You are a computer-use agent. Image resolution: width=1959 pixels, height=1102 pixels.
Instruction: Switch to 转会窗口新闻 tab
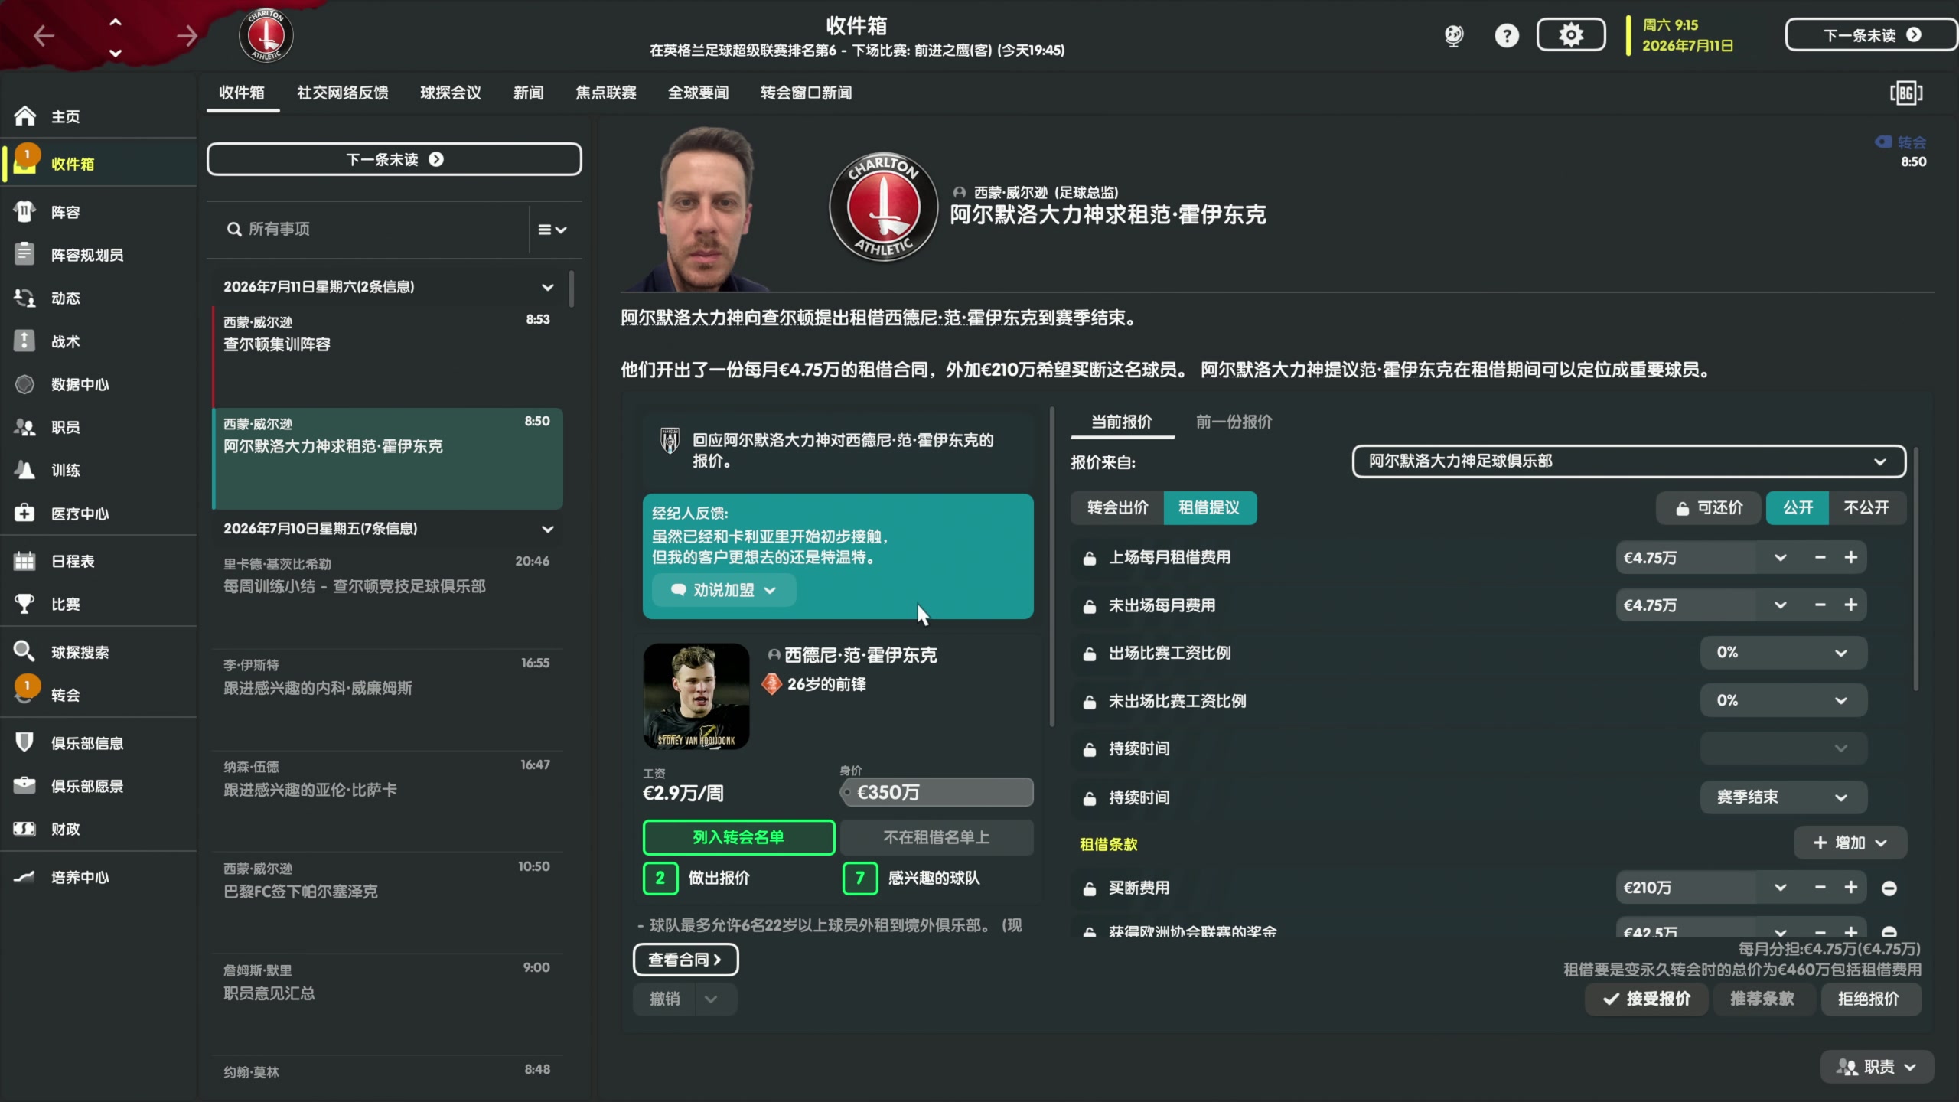coord(806,93)
